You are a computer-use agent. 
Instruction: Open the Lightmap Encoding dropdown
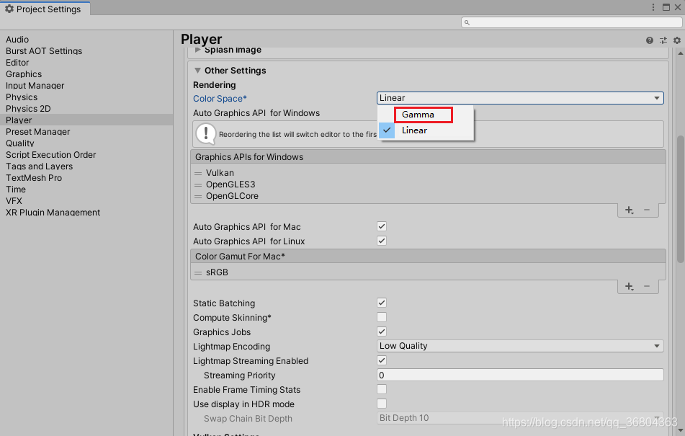(x=519, y=346)
